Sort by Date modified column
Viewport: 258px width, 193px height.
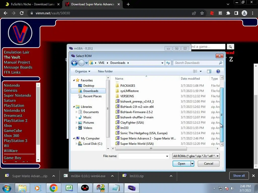point(190,79)
